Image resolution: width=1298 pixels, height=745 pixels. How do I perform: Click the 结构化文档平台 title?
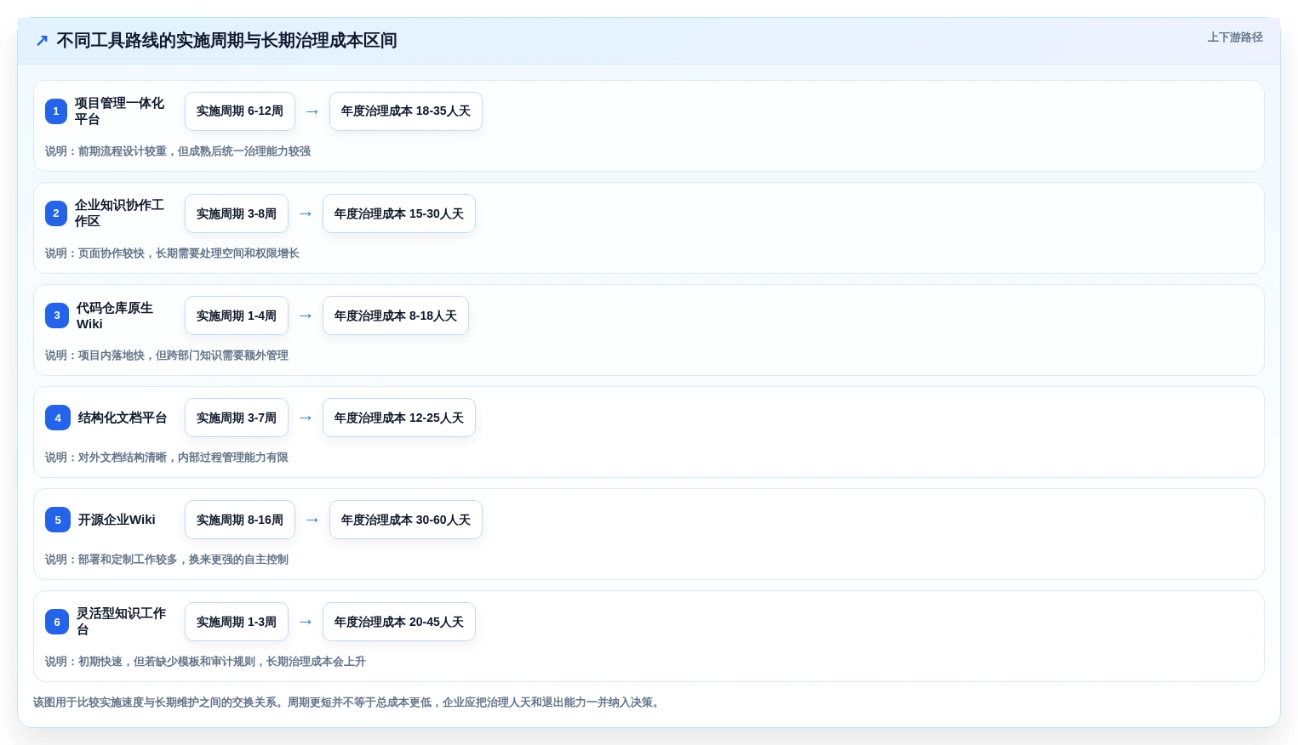(123, 418)
